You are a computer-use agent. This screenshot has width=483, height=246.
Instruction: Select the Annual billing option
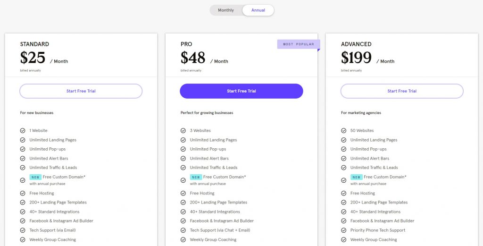point(258,10)
